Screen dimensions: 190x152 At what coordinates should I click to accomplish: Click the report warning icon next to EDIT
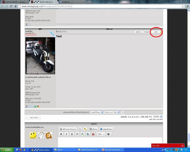click(161, 32)
